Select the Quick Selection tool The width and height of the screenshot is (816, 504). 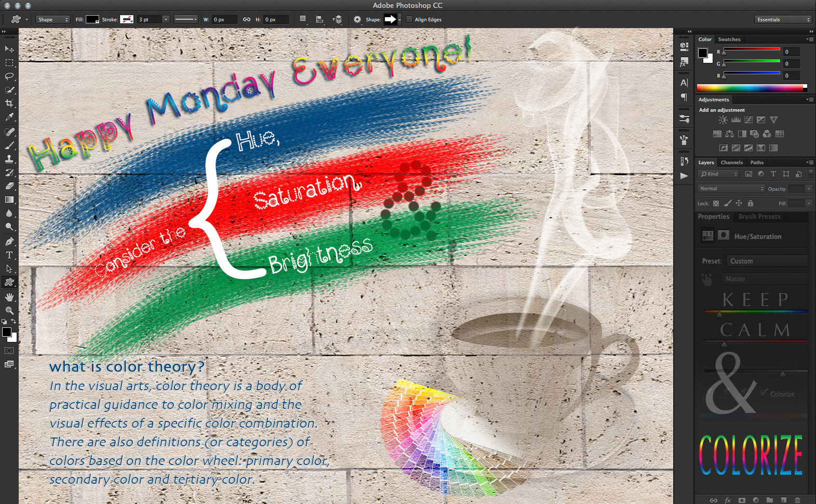pos(9,90)
